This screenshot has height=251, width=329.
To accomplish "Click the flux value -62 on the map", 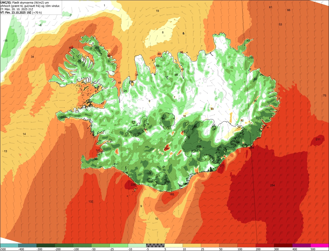I will tap(255, 79).
